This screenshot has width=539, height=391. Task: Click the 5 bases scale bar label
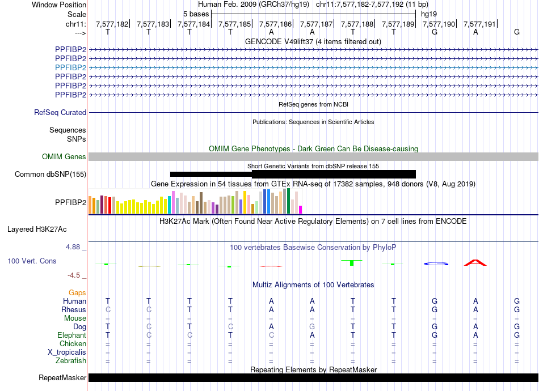tap(196, 14)
